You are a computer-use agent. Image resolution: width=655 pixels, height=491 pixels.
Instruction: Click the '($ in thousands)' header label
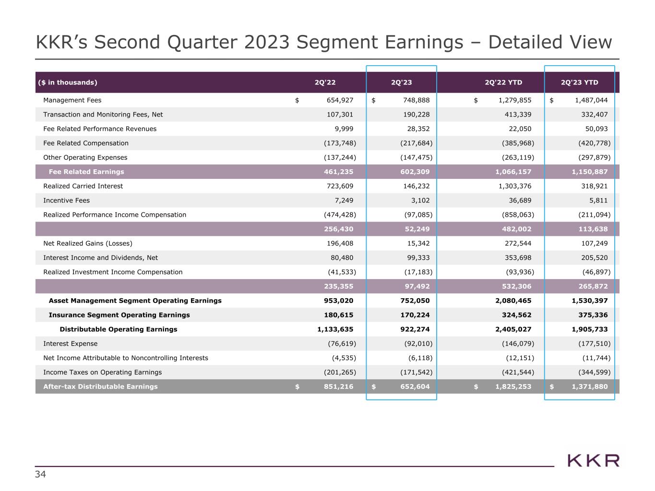click(68, 82)
